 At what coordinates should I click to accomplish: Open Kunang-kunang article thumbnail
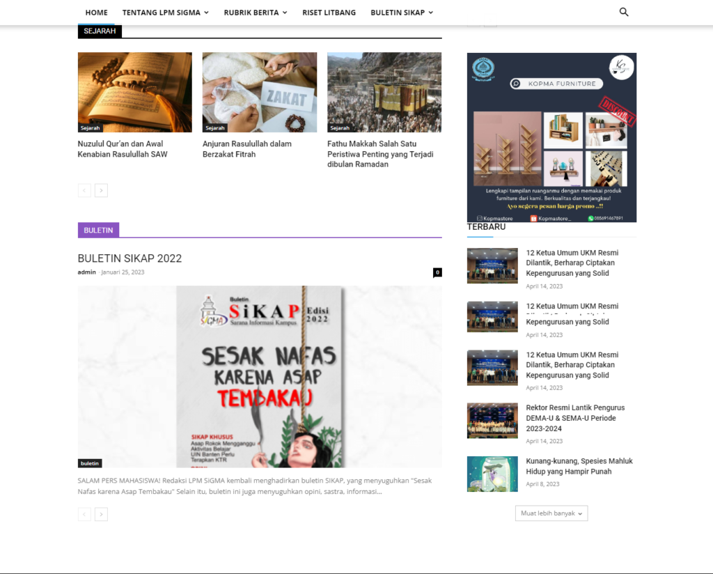(x=492, y=474)
